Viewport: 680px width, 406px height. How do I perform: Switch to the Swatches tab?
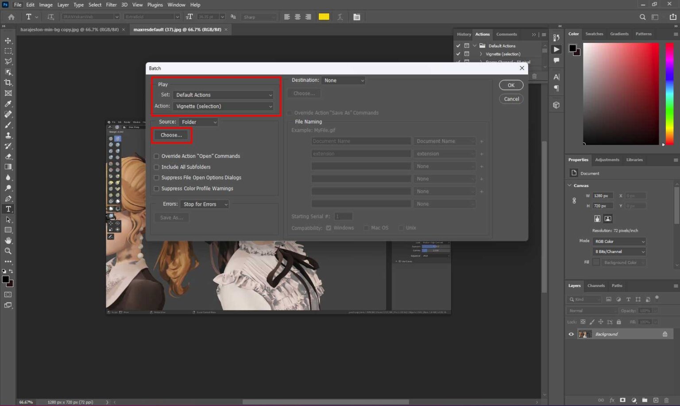(594, 34)
